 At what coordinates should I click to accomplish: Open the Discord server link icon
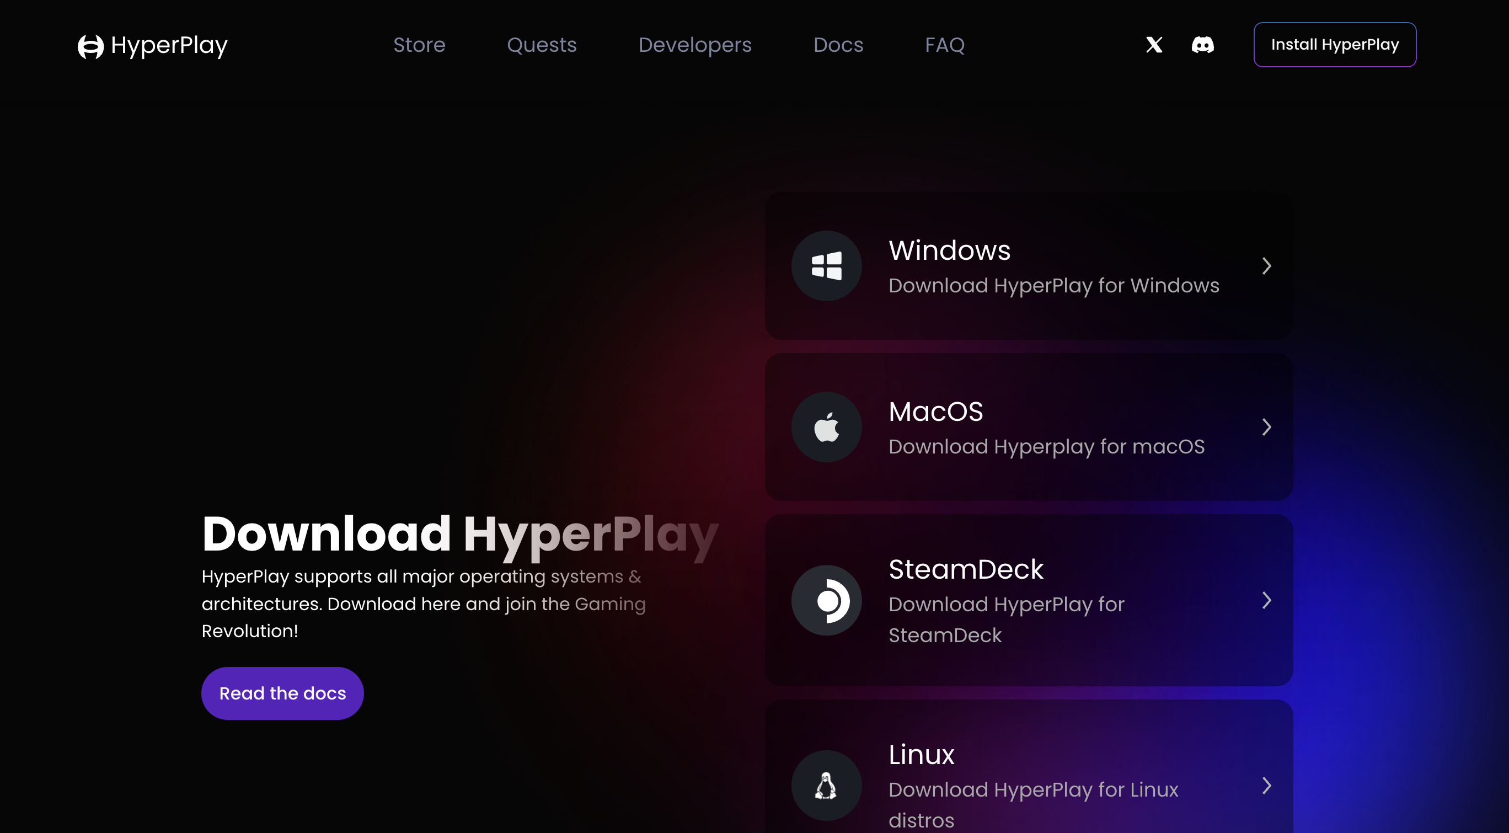[1203, 45]
